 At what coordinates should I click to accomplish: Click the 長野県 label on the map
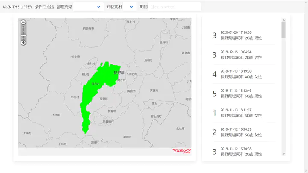[x=118, y=73]
